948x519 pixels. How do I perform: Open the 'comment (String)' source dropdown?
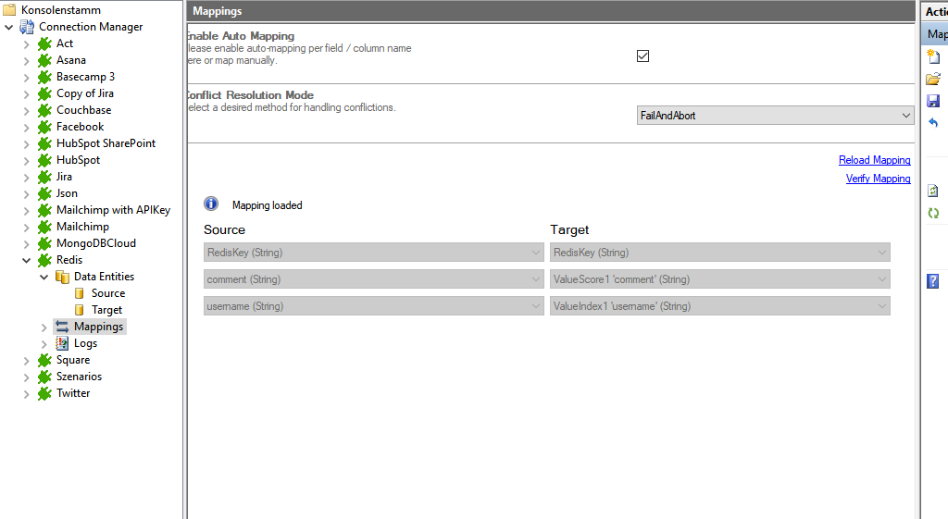pyautogui.click(x=373, y=279)
